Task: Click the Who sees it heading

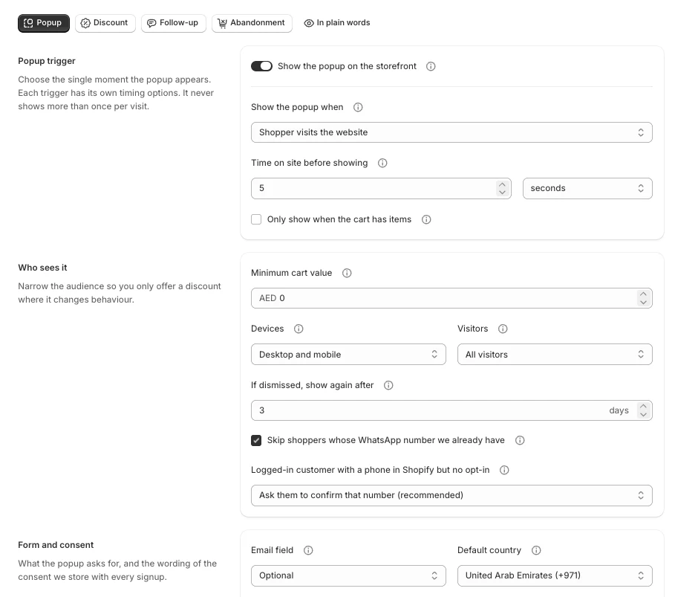Action: (x=42, y=268)
